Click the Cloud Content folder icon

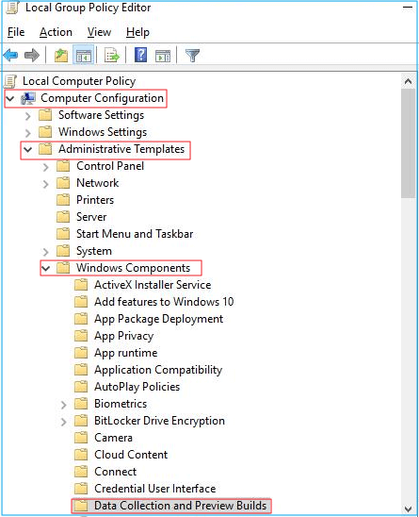tap(81, 455)
